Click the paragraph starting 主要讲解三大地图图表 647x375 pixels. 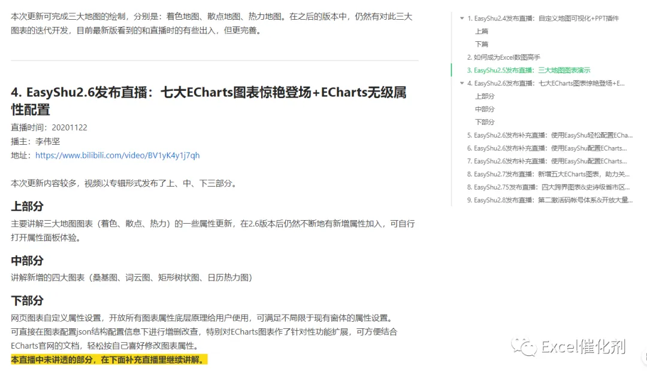213,231
